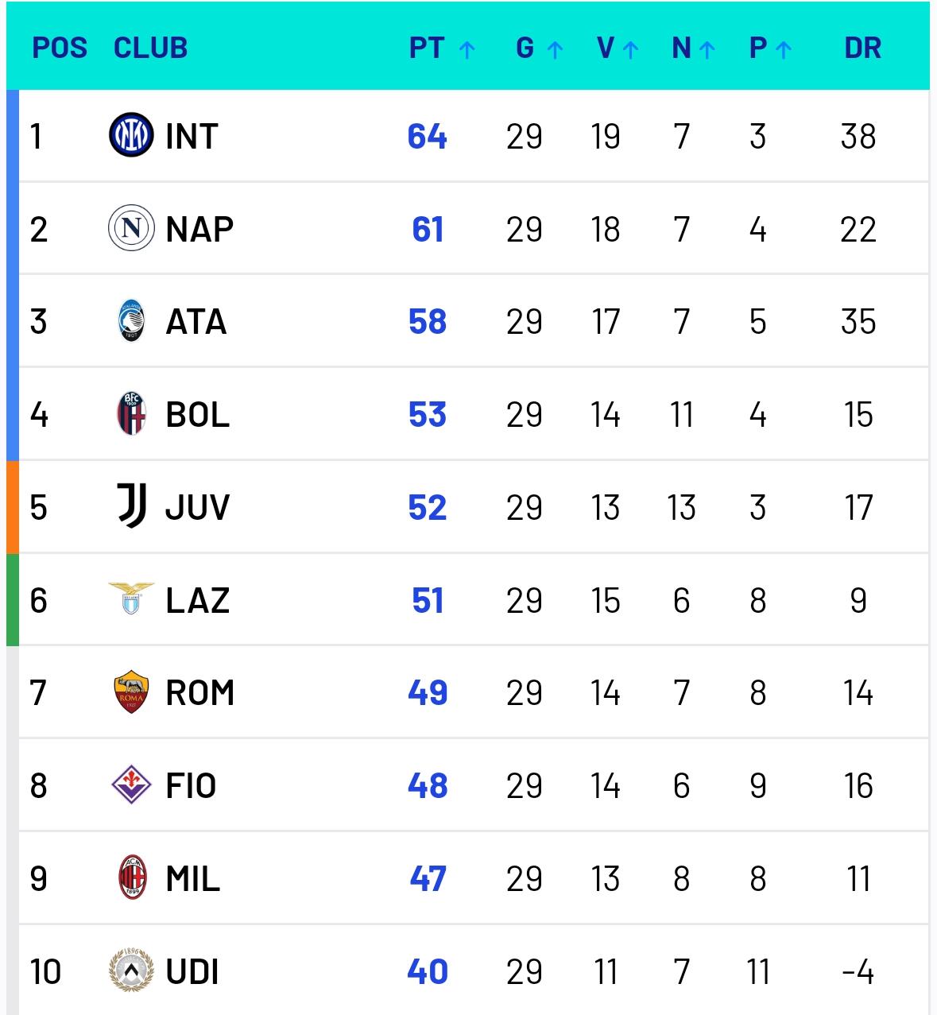
Task: Sort table by PT column arrow
Action: pos(467,50)
